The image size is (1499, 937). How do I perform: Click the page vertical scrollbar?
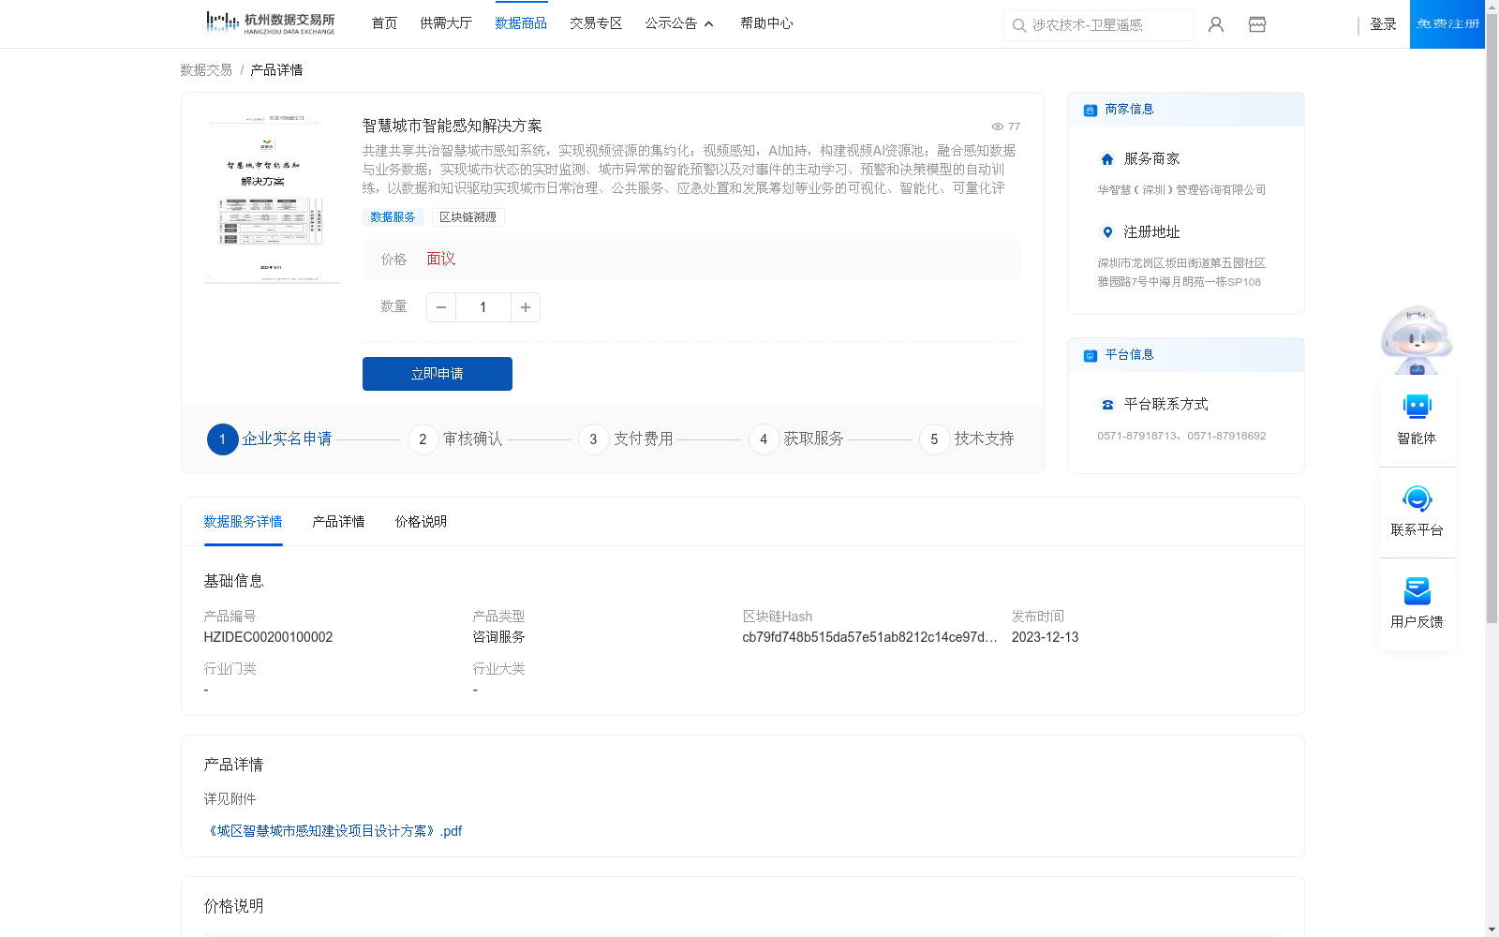point(1492,319)
